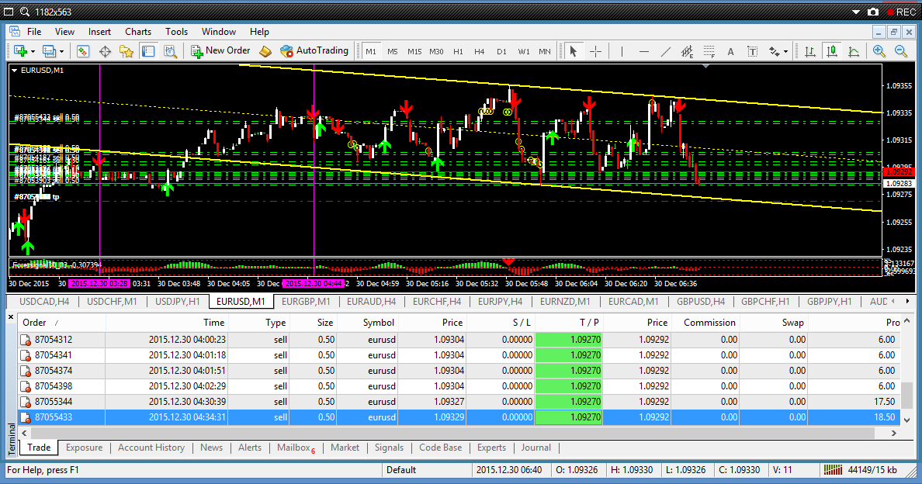Select the arrow cursor tool

click(x=574, y=51)
